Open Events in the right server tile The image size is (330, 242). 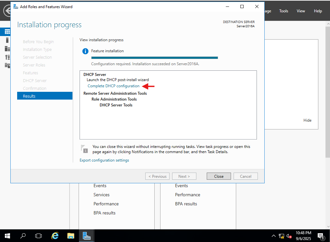click(181, 186)
